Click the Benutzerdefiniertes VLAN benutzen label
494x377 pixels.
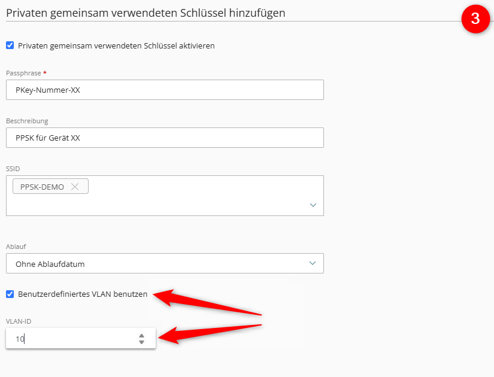[83, 294]
